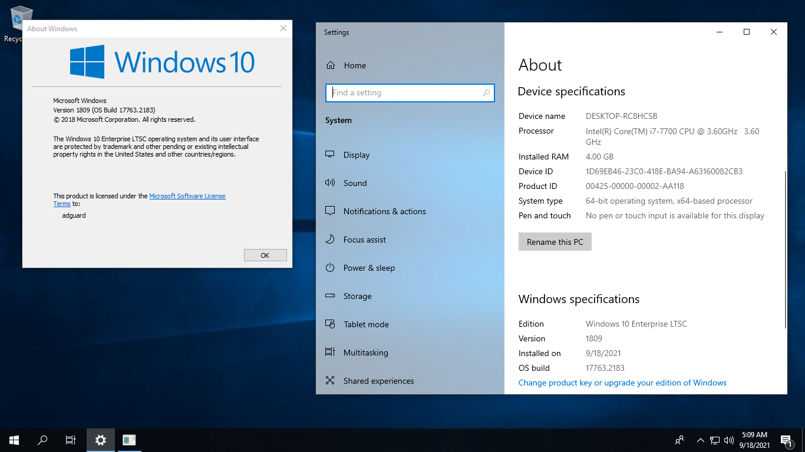
Task: Click the OS build value 17763.2183 in Settings
Action: (x=605, y=368)
